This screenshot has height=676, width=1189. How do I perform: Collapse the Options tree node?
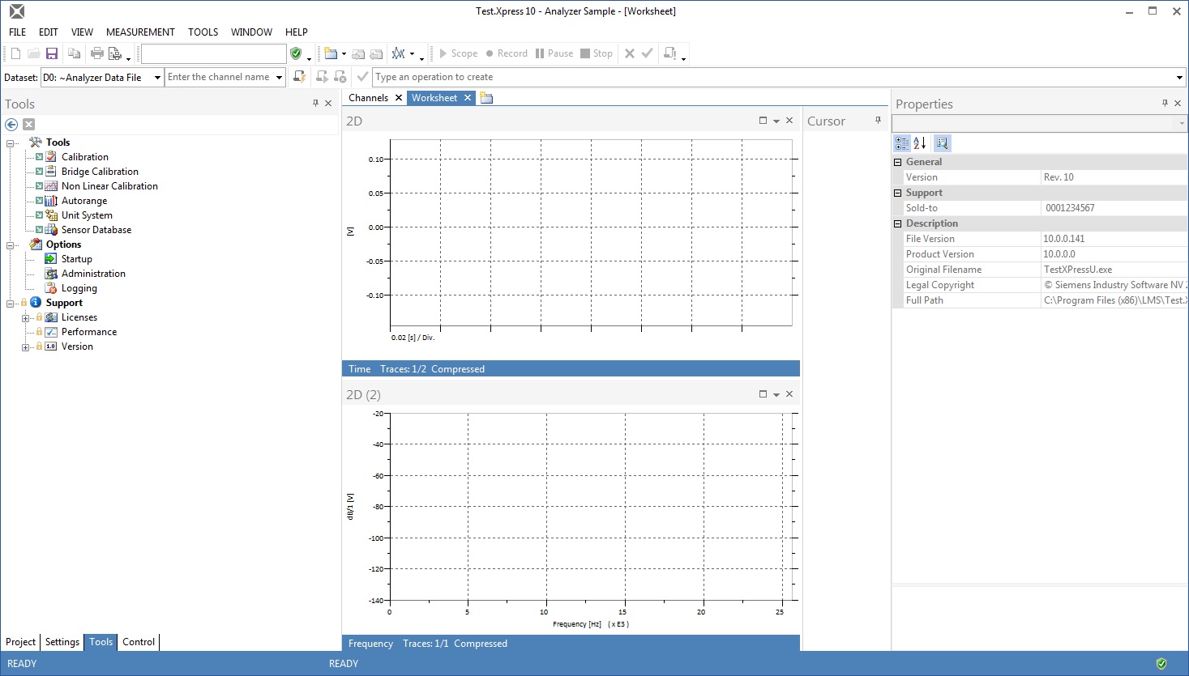tap(11, 245)
